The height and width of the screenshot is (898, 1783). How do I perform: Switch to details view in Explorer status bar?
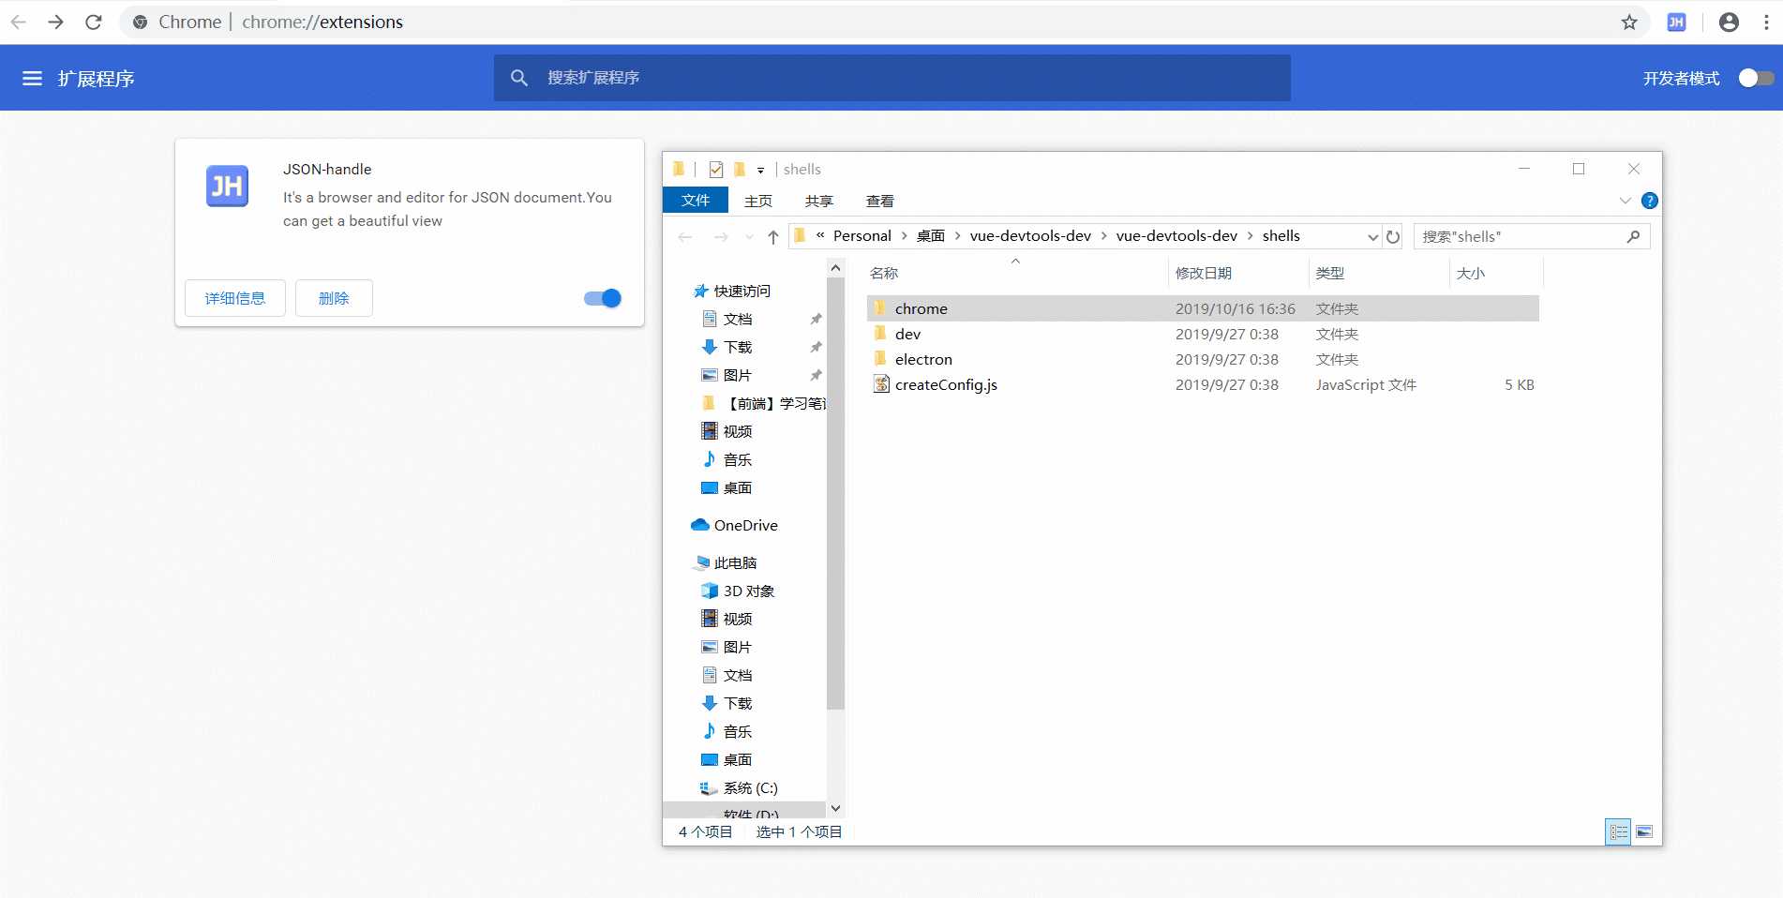1618,831
